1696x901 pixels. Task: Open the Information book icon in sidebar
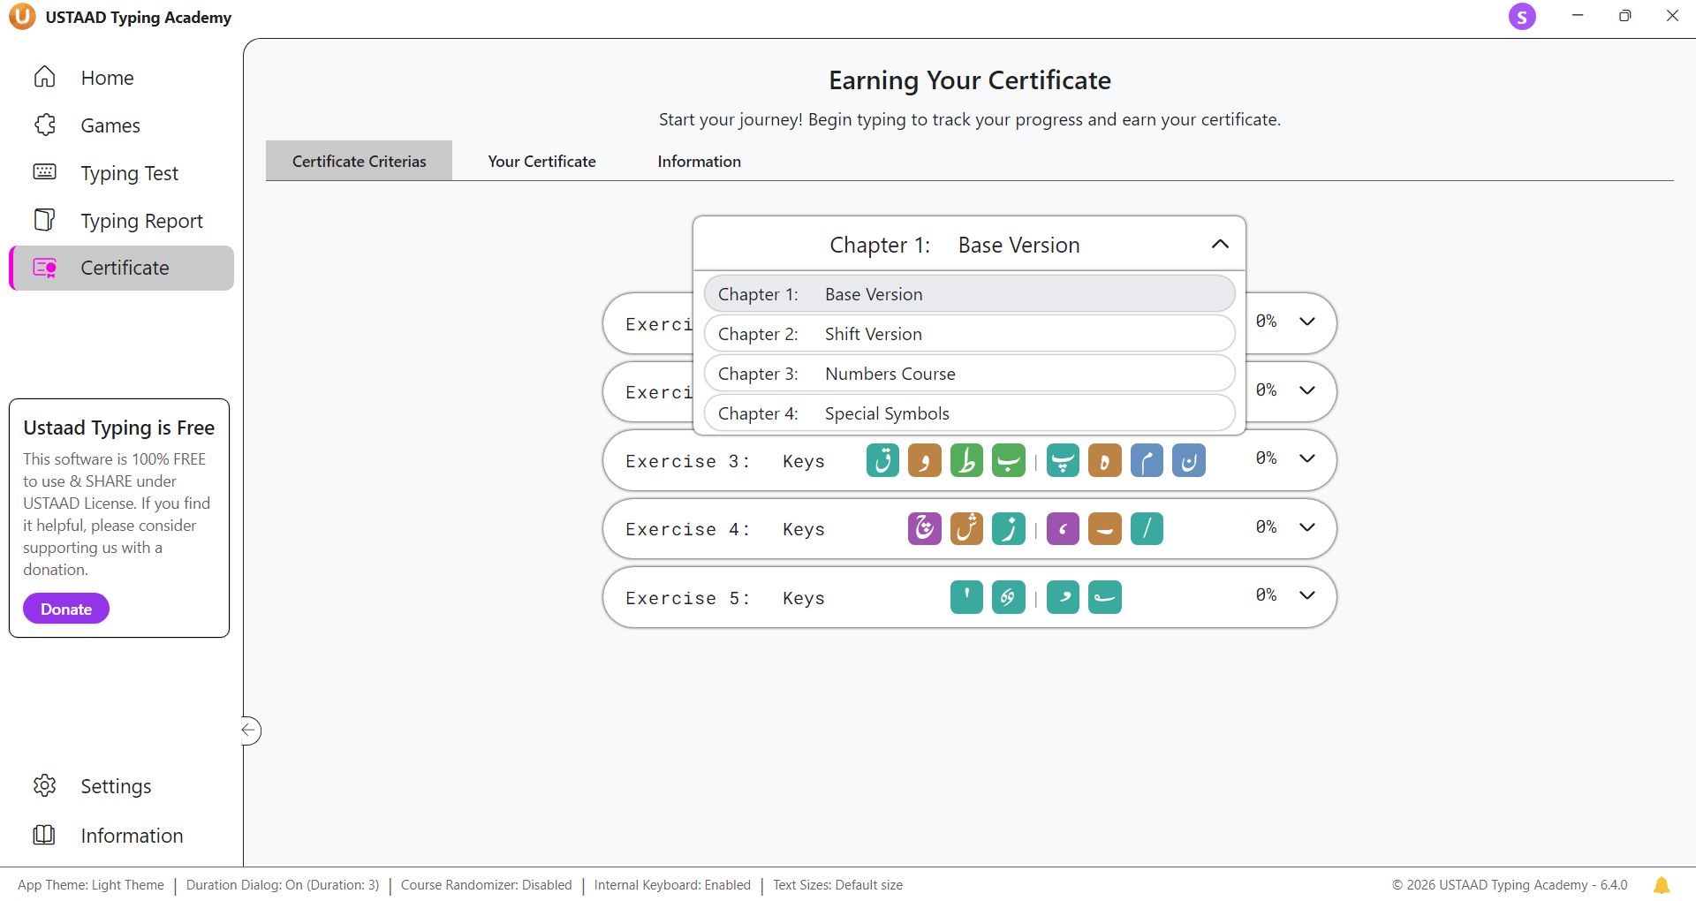click(45, 835)
